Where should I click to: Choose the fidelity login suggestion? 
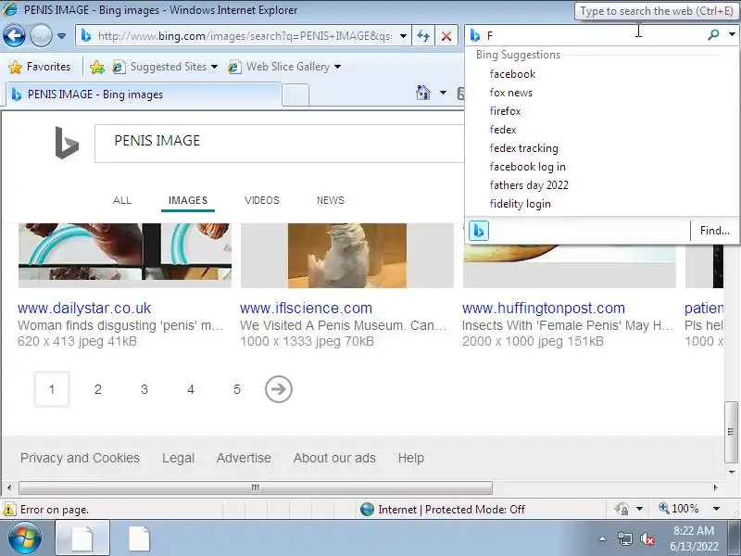(x=520, y=204)
